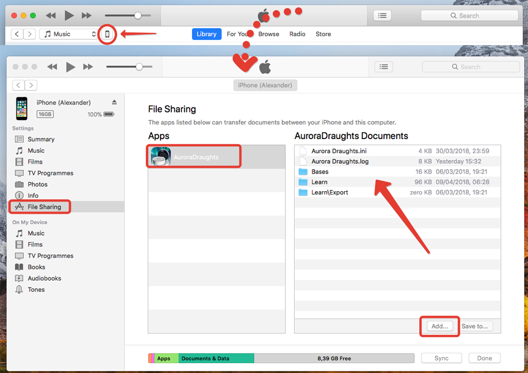The image size is (528, 373).
Task: Click Search field in top iTunes window
Action: coord(469,15)
